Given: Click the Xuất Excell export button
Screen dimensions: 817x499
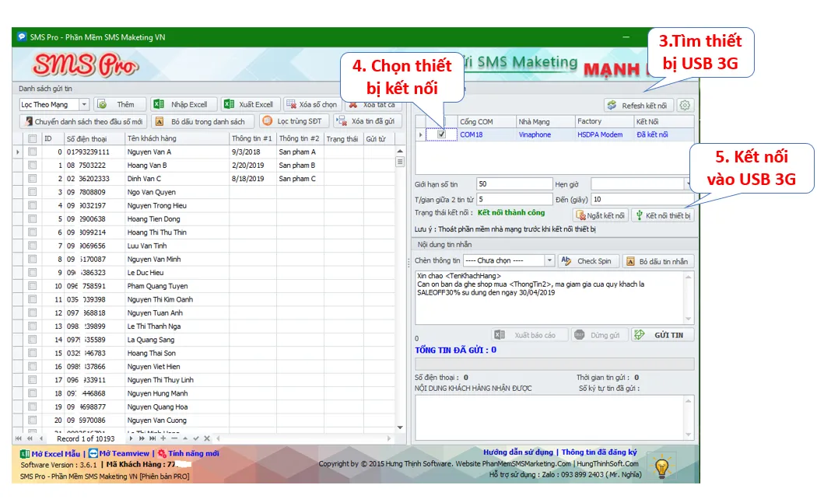Looking at the screenshot, I should tap(248, 104).
